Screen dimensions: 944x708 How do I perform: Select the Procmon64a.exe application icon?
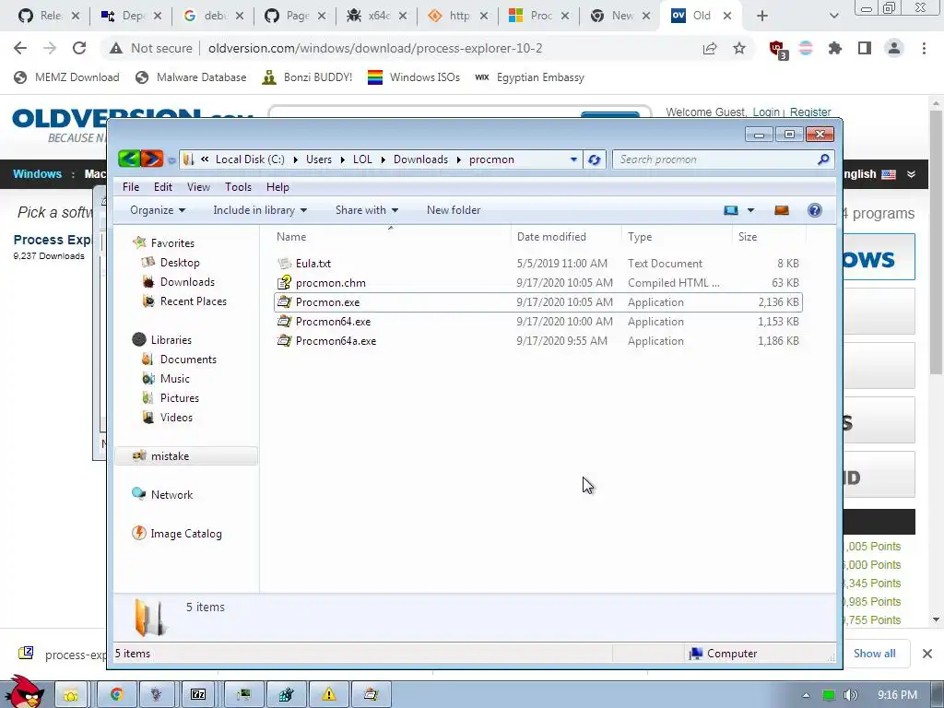click(284, 340)
